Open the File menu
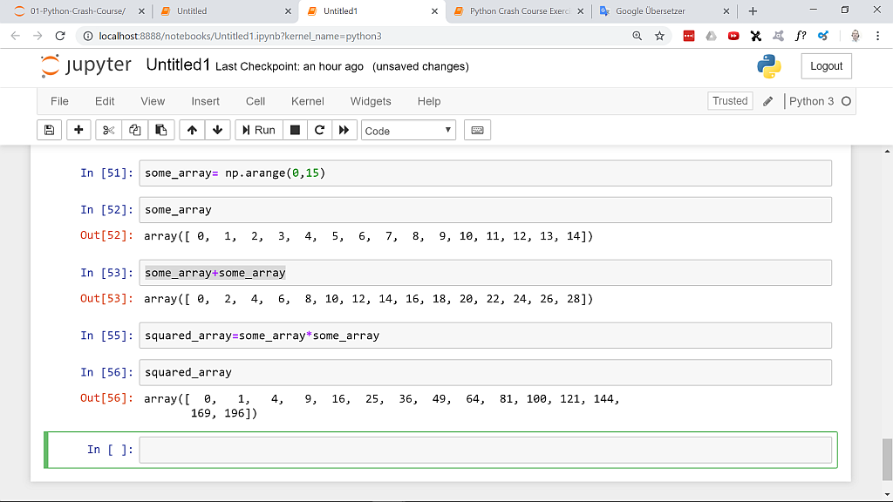The image size is (893, 502). click(x=60, y=101)
